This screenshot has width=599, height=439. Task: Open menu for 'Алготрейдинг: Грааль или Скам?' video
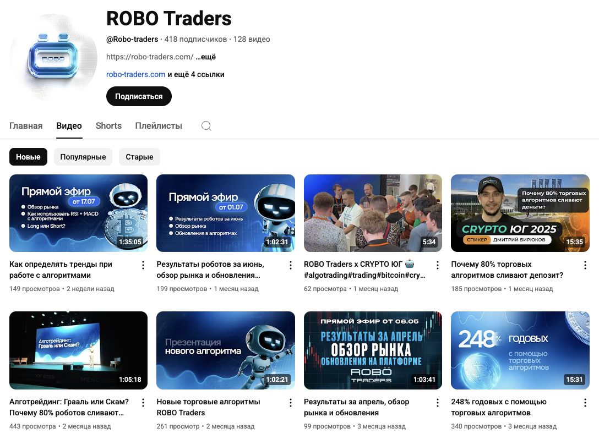(143, 402)
